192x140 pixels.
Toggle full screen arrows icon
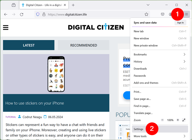tap(184, 120)
